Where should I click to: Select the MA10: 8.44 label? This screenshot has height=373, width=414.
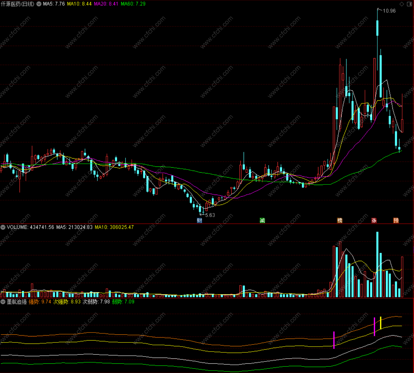click(79, 4)
